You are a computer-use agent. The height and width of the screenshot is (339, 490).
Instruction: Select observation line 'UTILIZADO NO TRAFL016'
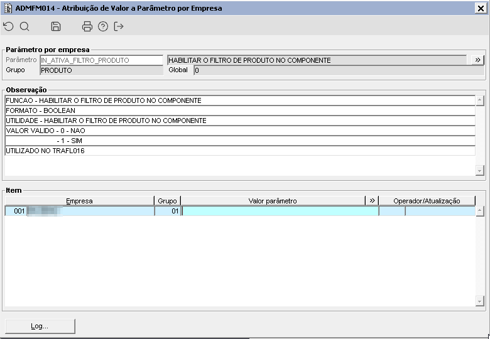click(240, 151)
